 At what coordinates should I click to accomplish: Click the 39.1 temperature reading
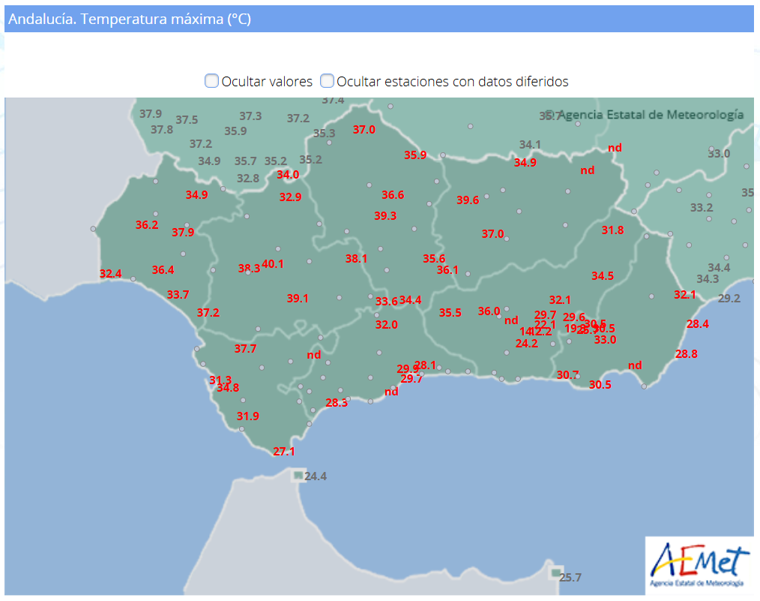(298, 299)
